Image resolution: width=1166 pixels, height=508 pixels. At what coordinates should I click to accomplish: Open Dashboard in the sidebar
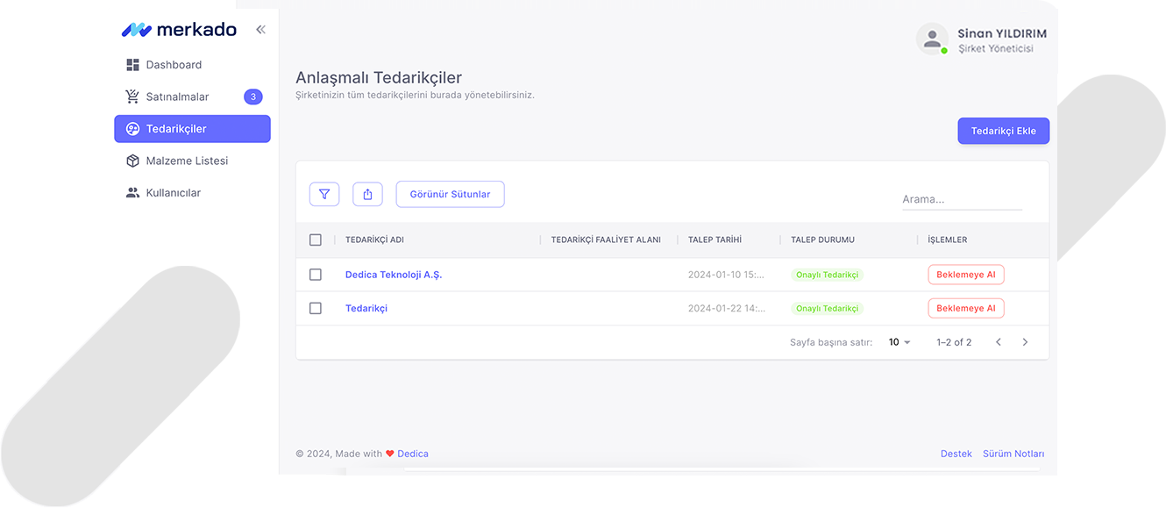(174, 65)
